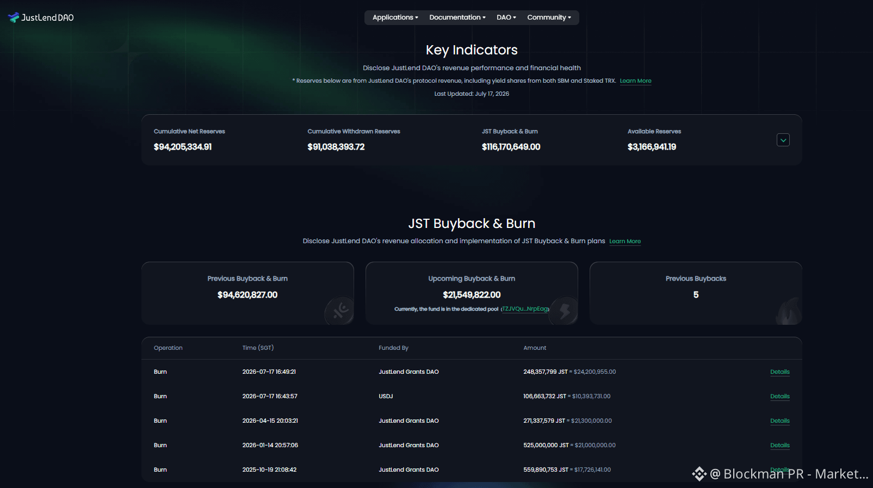The height and width of the screenshot is (488, 873).
Task: Click JustLend Grants DAO in the 2025-10-19 row
Action: 408,470
